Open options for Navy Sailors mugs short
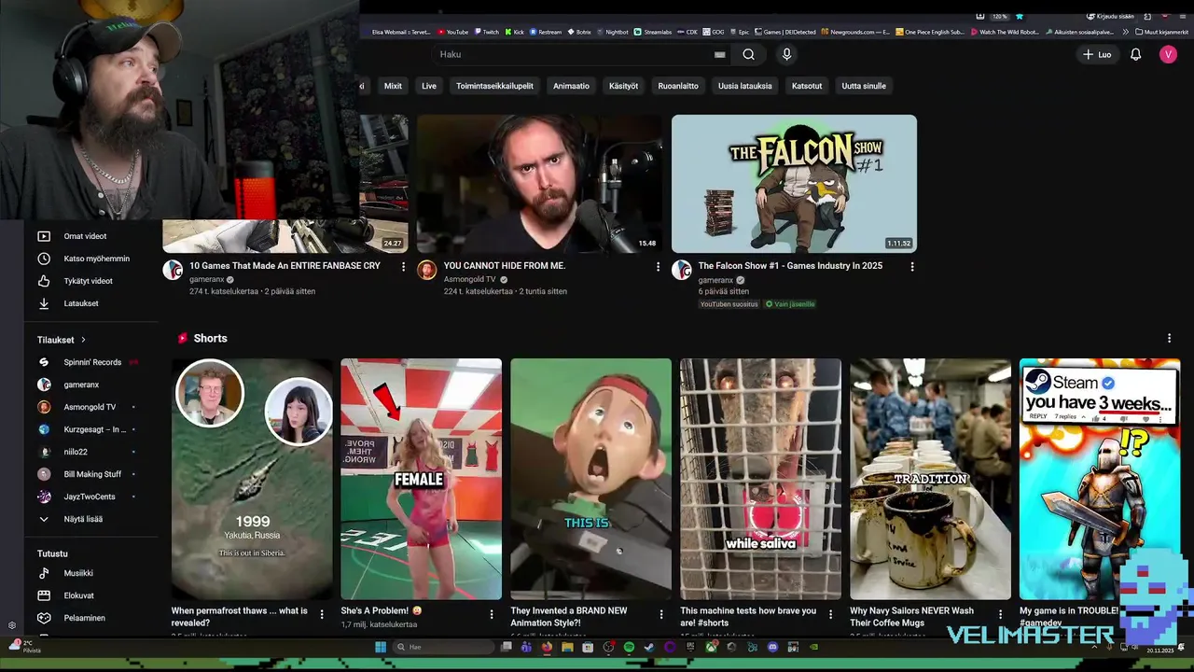Screen dimensions: 1194x672 pos(1000,614)
